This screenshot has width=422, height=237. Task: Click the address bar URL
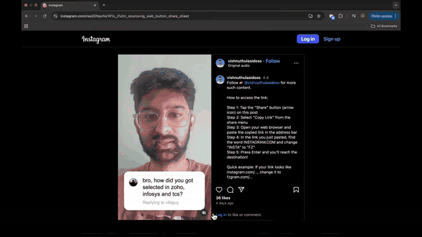(125, 16)
